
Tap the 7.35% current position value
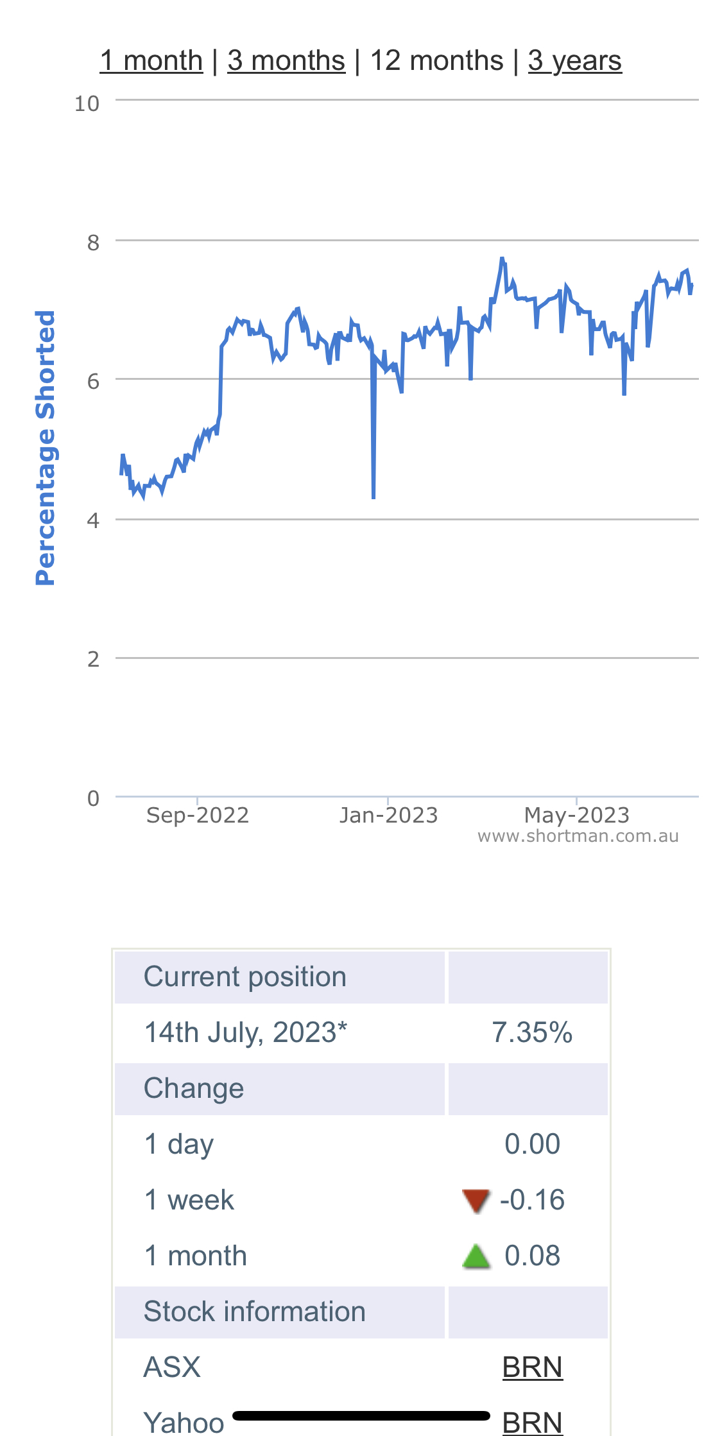tap(531, 1033)
